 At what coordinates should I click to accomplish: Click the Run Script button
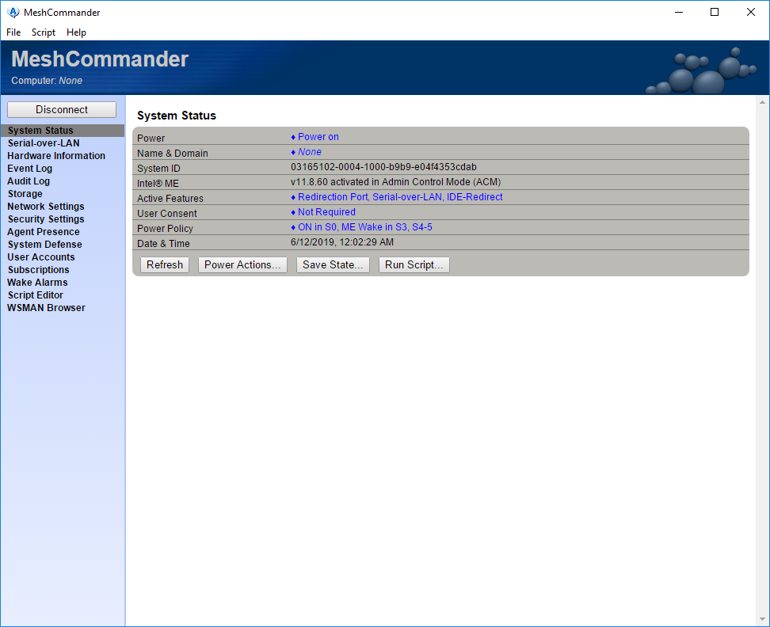[x=414, y=265]
